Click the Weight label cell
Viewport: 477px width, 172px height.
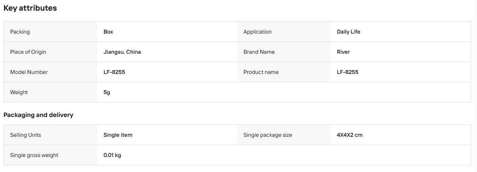pyautogui.click(x=50, y=92)
